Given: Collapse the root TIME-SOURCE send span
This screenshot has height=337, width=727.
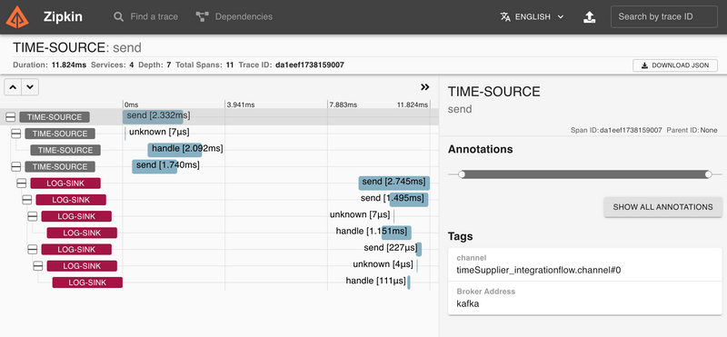Looking at the screenshot, I should [x=11, y=117].
